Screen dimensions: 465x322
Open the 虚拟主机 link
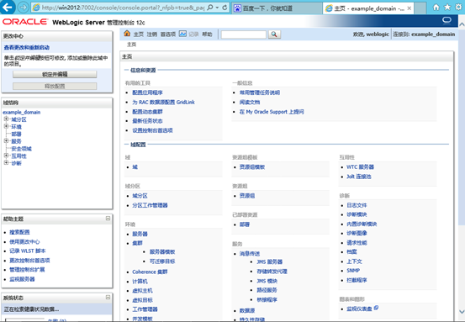(142, 291)
